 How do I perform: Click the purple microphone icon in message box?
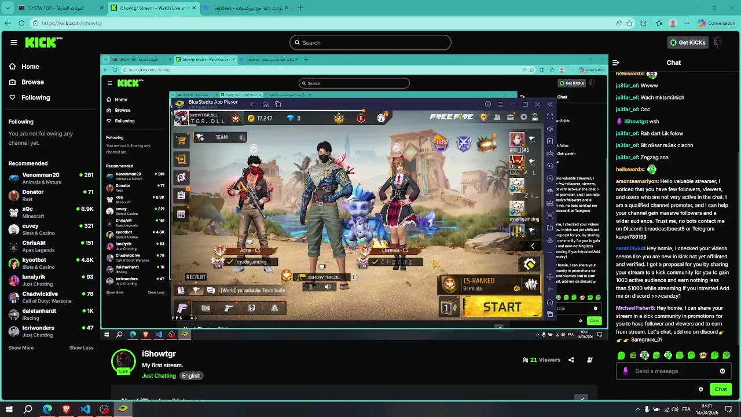625,371
